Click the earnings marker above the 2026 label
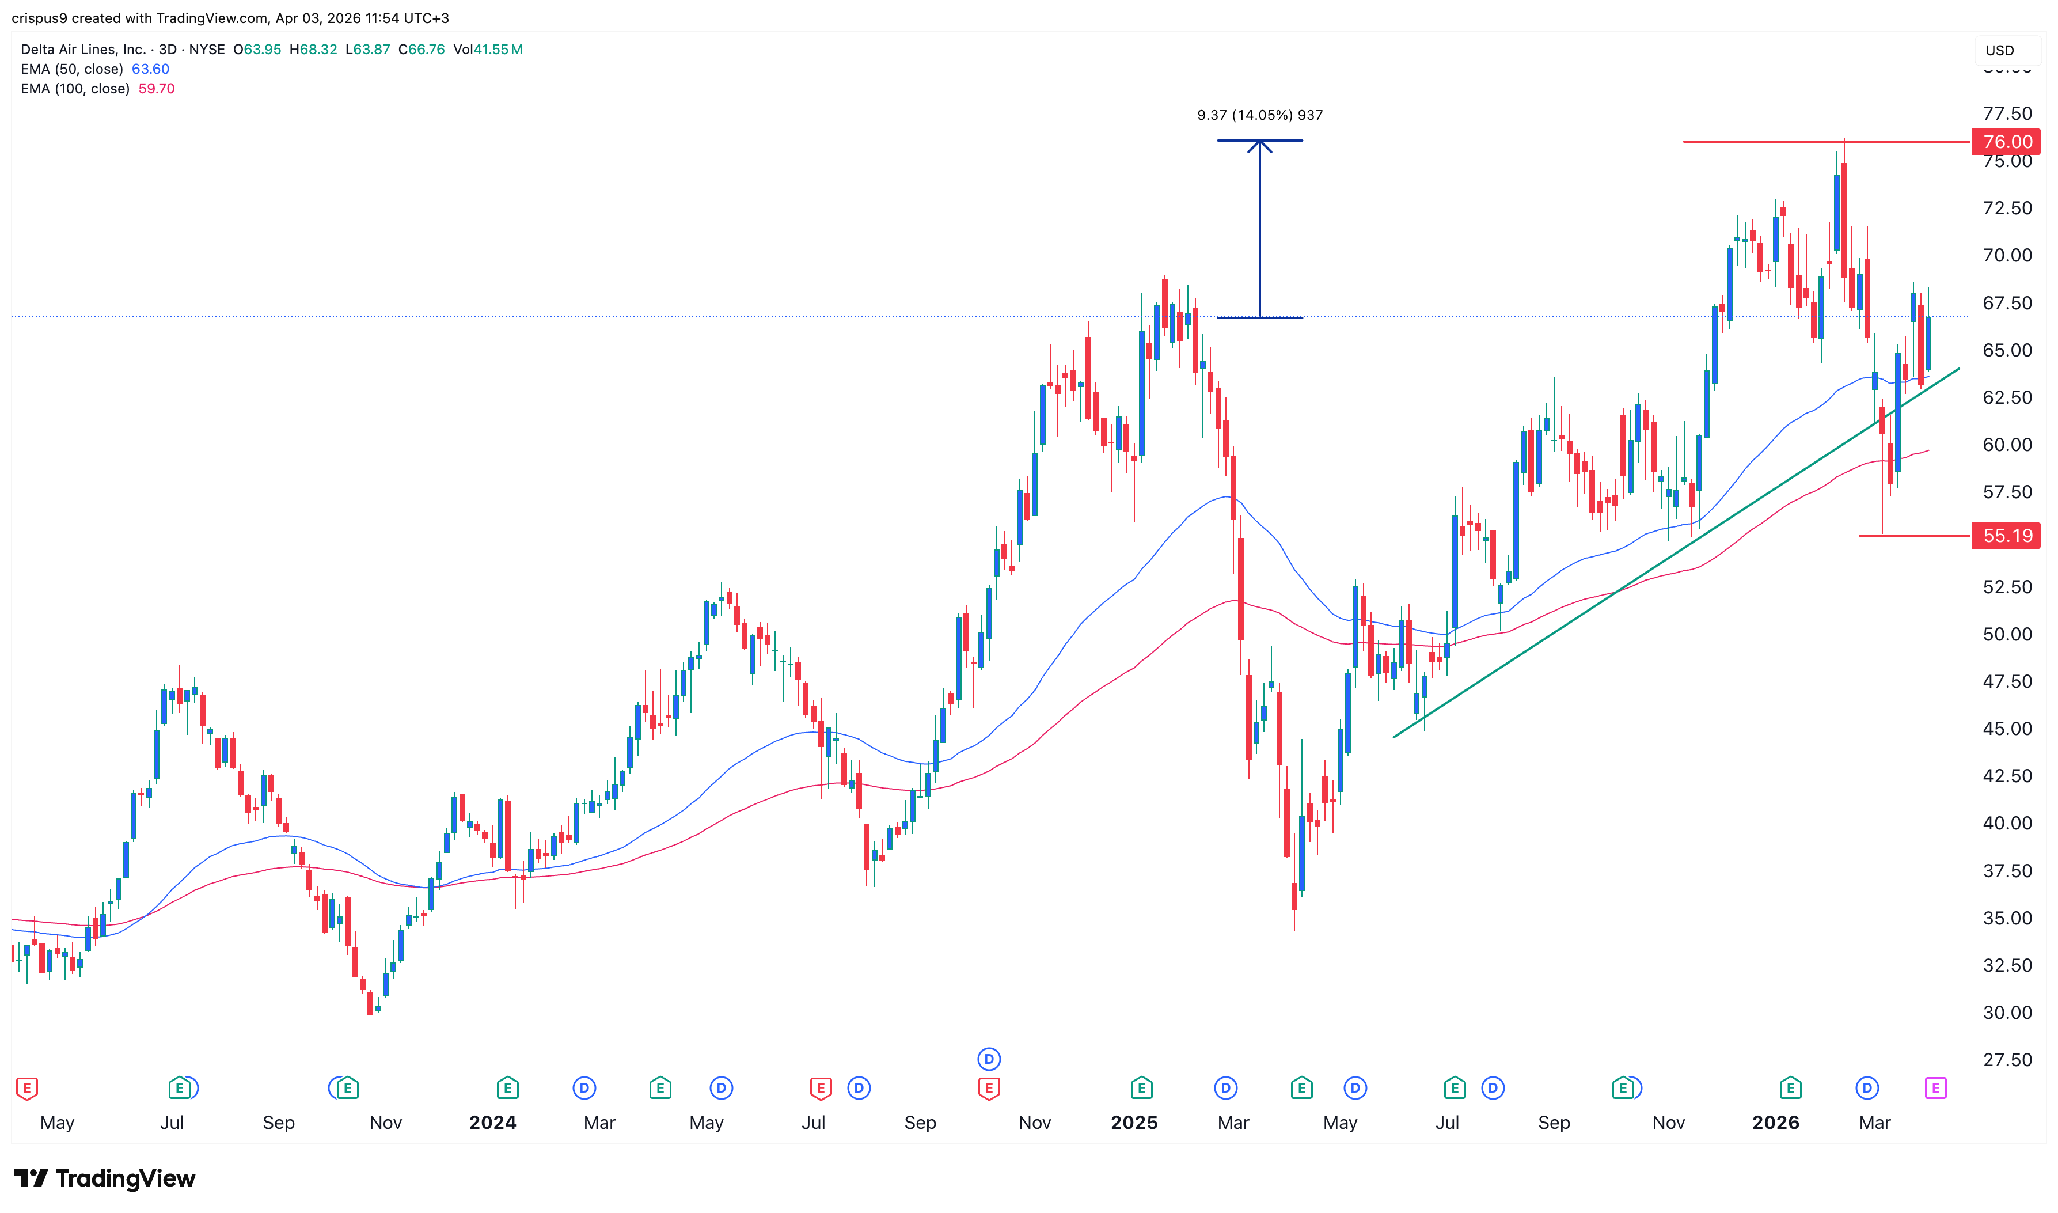This screenshot has height=1213, width=2058. pos(1790,1088)
